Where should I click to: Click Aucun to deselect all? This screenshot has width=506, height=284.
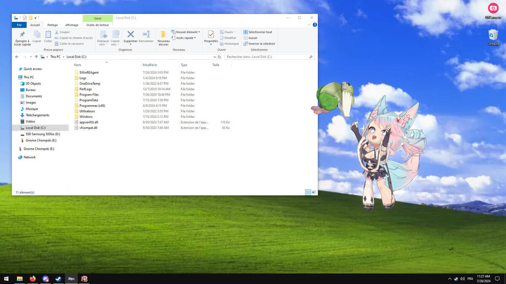[250, 38]
